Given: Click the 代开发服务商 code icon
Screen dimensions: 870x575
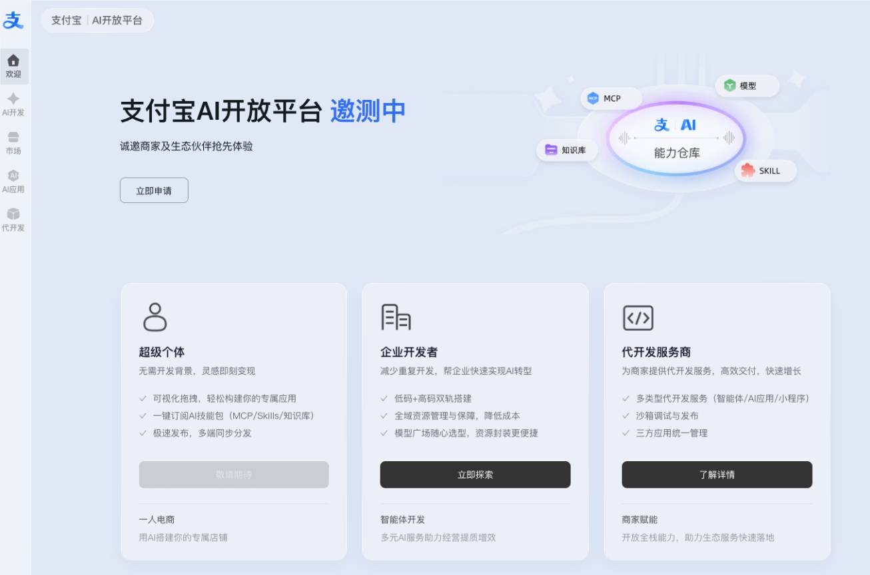Looking at the screenshot, I should (638, 318).
